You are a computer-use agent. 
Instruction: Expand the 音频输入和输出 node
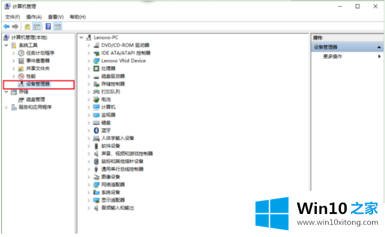click(x=89, y=208)
